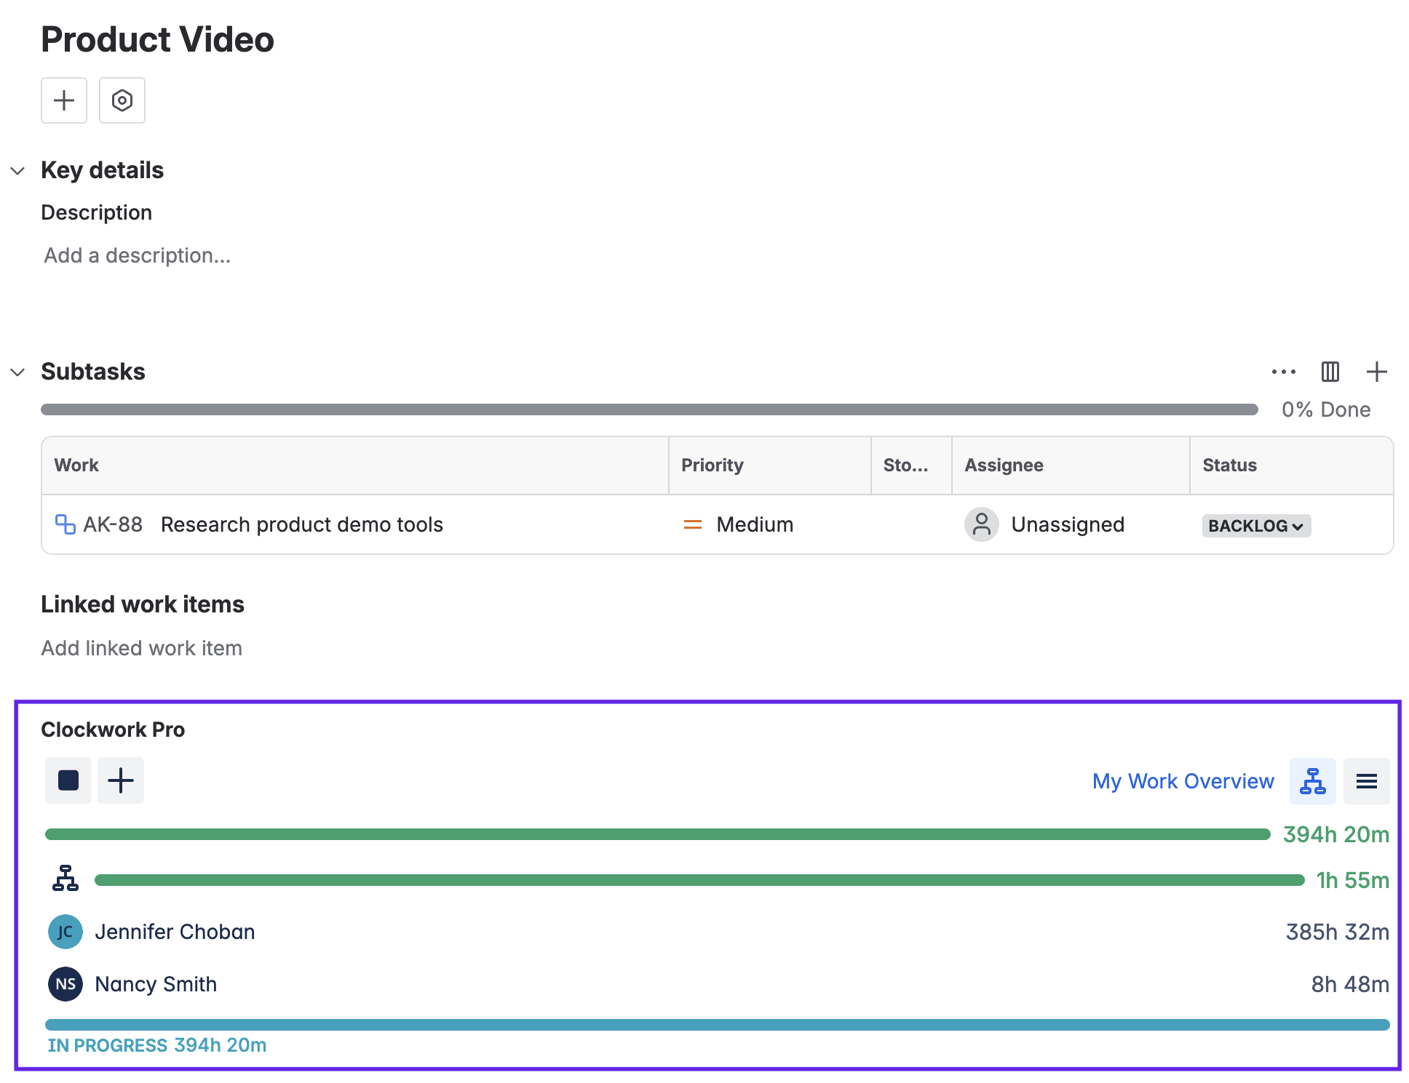
Task: Click the Subtasks column configuration icon
Action: (1330, 372)
